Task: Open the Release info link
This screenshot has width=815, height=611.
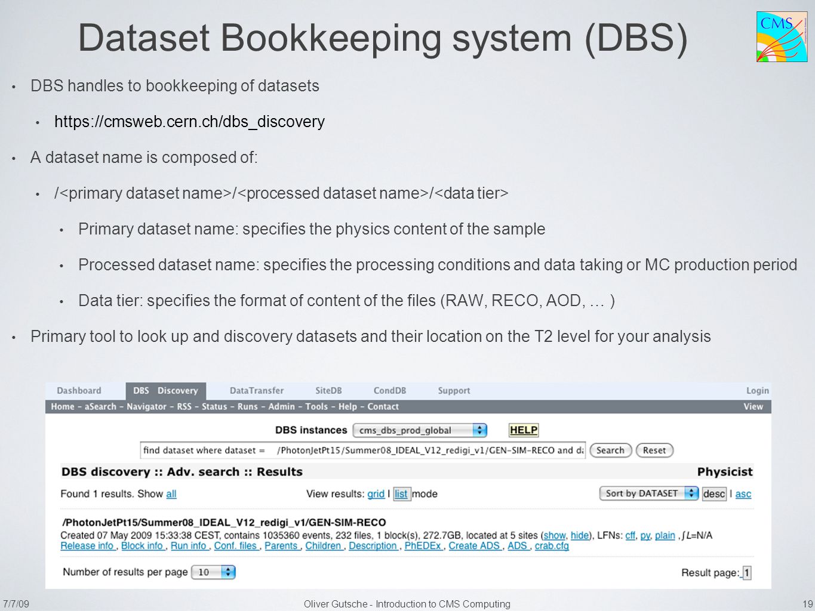Action: coord(87,546)
